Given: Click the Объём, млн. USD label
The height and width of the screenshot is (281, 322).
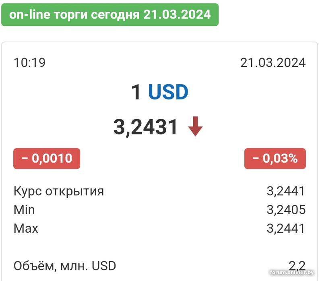Looking at the screenshot, I should click(x=65, y=266).
